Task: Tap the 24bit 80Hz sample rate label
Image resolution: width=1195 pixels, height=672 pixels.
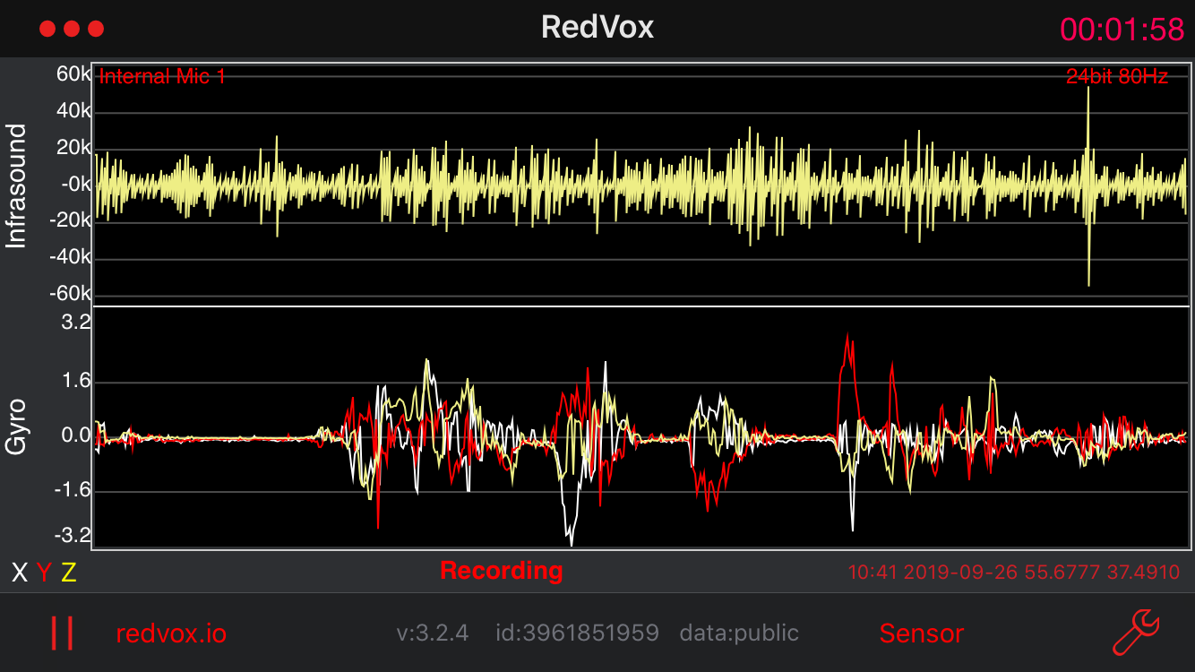Action: click(x=1117, y=77)
